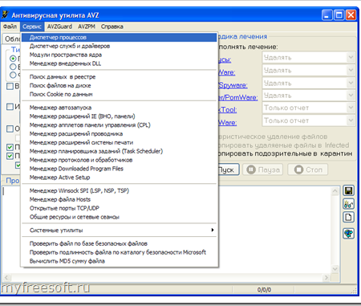Click the horizontal scrollbar right arrow
Screen dimensions: 361x306
coord(326,278)
